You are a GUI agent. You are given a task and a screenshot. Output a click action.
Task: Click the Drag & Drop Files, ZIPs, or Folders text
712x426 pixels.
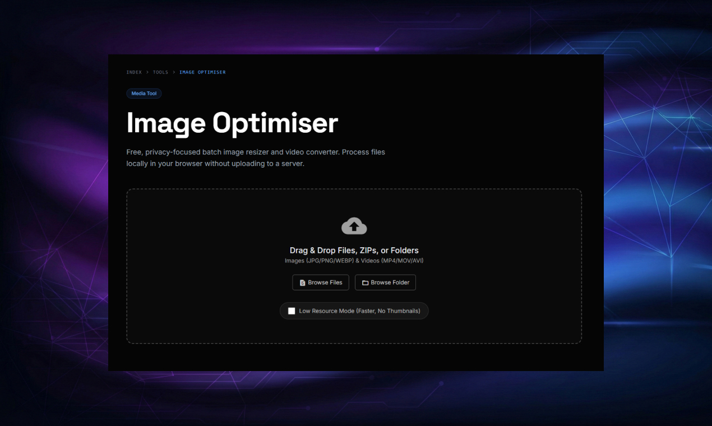354,250
